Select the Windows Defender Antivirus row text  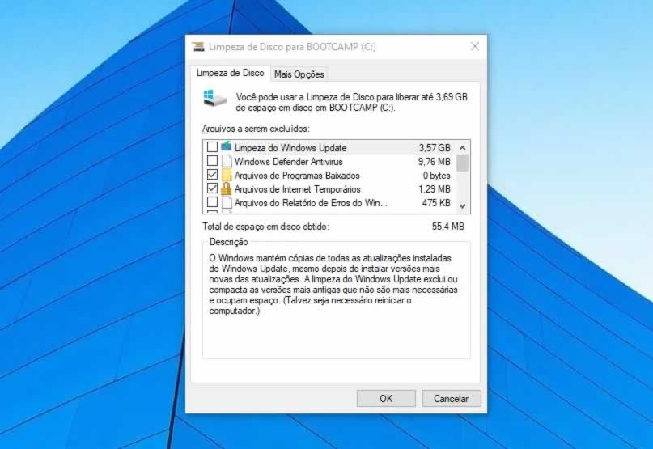click(x=289, y=162)
